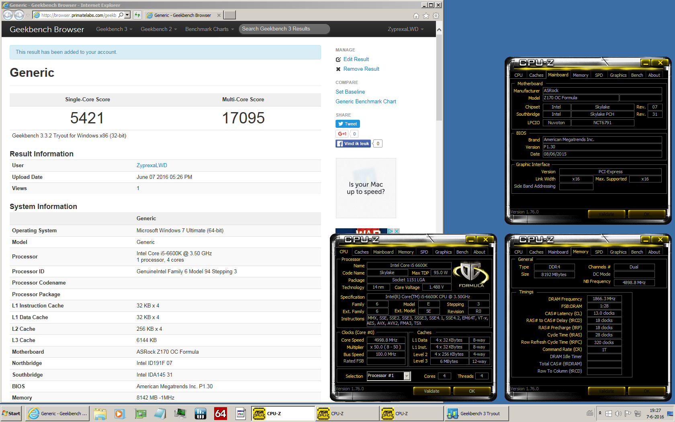Screen dimensions: 675x422
Task: Open the IE Tools gear icon
Action: (x=436, y=16)
